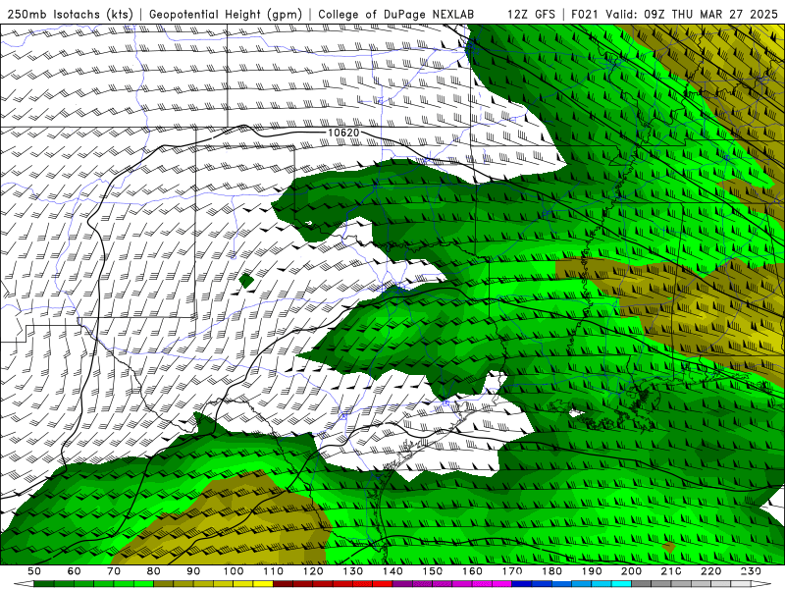The height and width of the screenshot is (589, 785).
Task: Select the darkest green swatch at 50 kts
Action: [x=44, y=584]
